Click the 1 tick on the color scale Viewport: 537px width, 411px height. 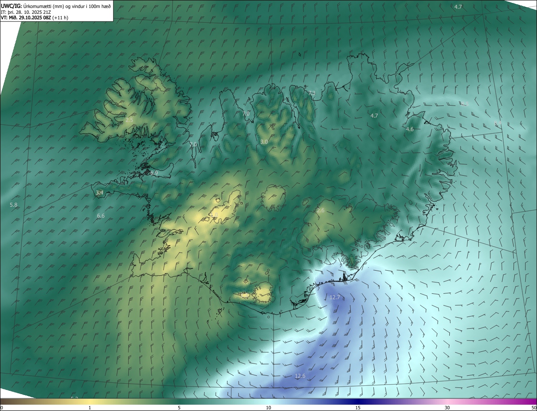pyautogui.click(x=90, y=408)
